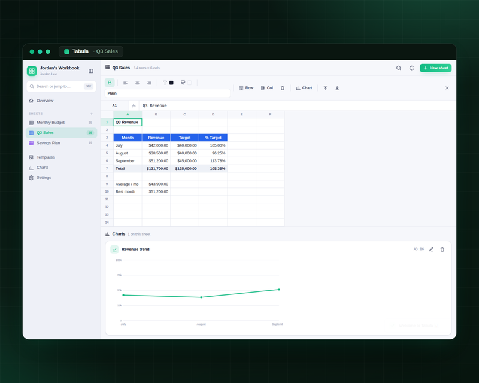
Task: Align cell text right
Action: pos(149,83)
